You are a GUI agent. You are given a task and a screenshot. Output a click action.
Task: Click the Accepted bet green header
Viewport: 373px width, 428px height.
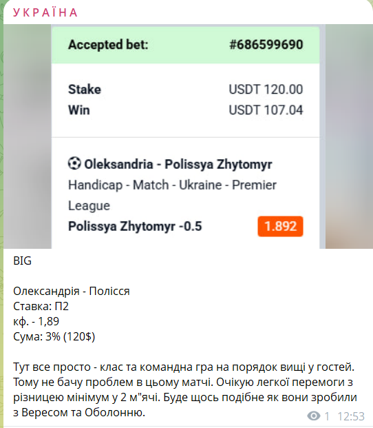point(185,45)
